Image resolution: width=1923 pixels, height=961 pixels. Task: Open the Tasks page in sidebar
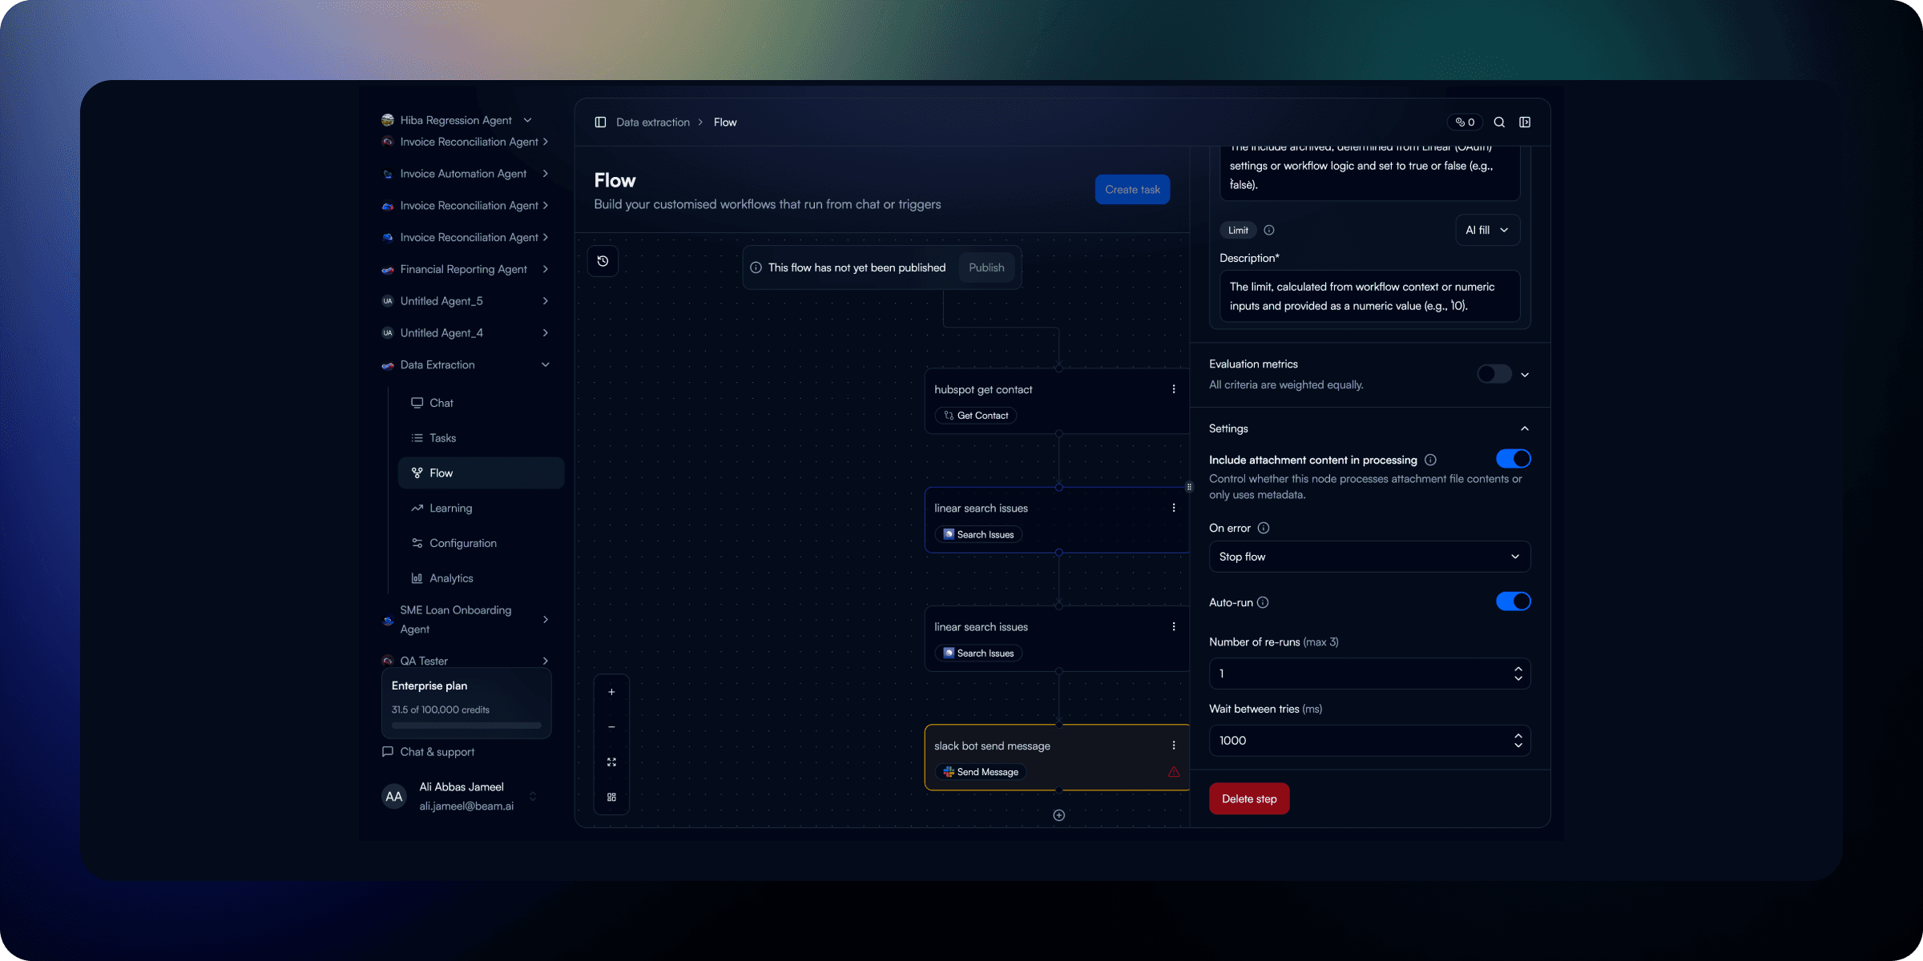pos(442,438)
